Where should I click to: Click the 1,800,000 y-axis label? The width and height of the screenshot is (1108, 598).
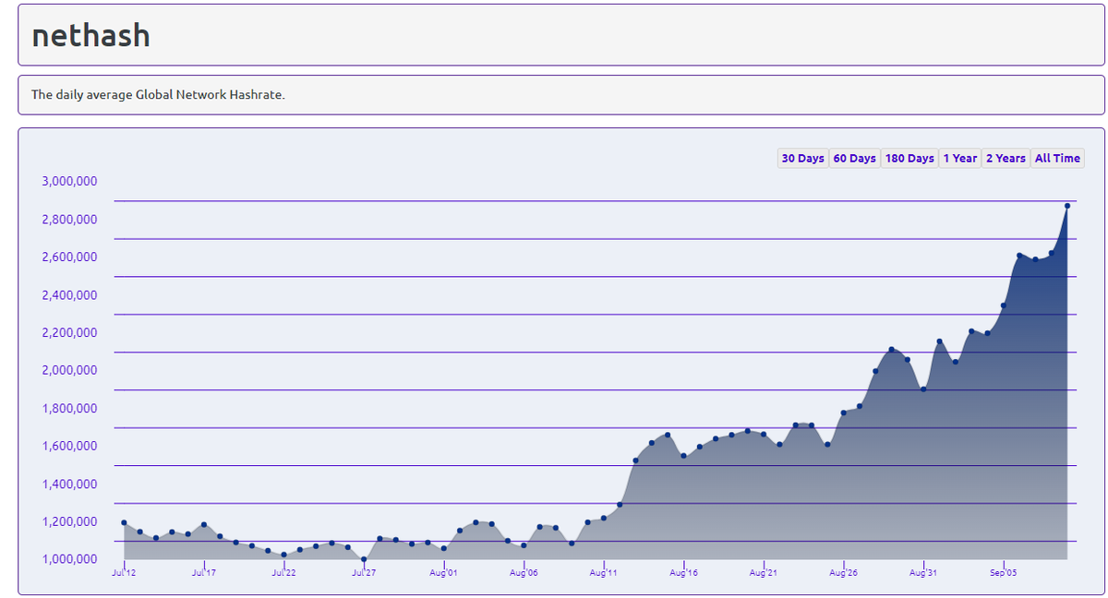pos(70,408)
